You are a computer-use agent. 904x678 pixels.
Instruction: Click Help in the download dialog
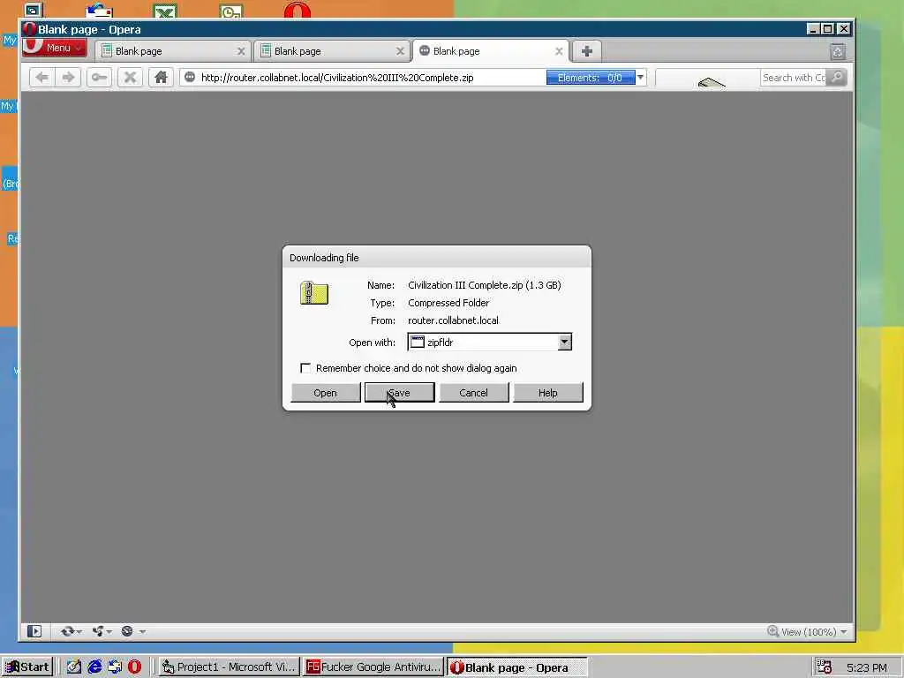[x=547, y=393]
